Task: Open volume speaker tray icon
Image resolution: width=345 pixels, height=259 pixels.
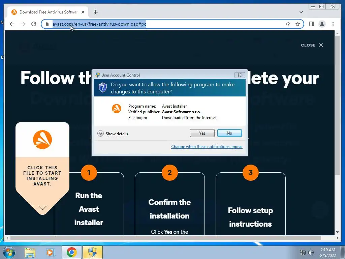Action: point(311,252)
